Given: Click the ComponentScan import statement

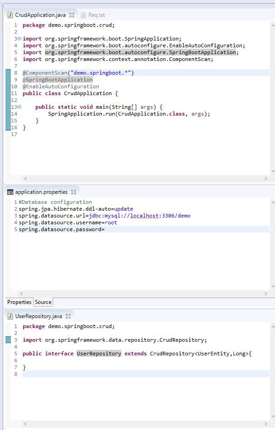Looking at the screenshot, I should (118, 59).
